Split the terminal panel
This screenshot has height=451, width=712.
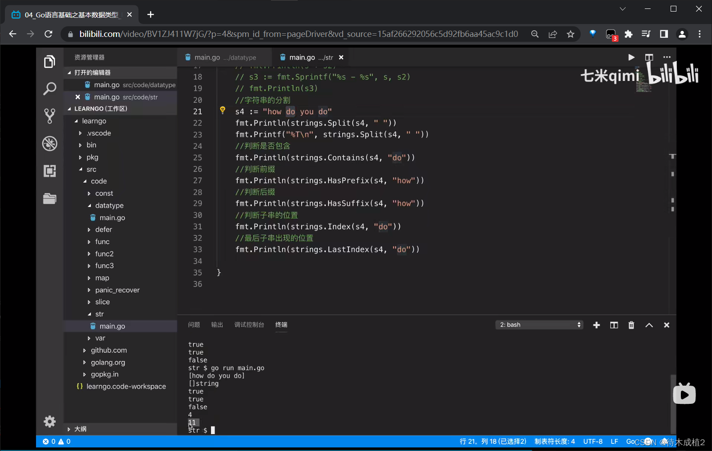pyautogui.click(x=614, y=325)
